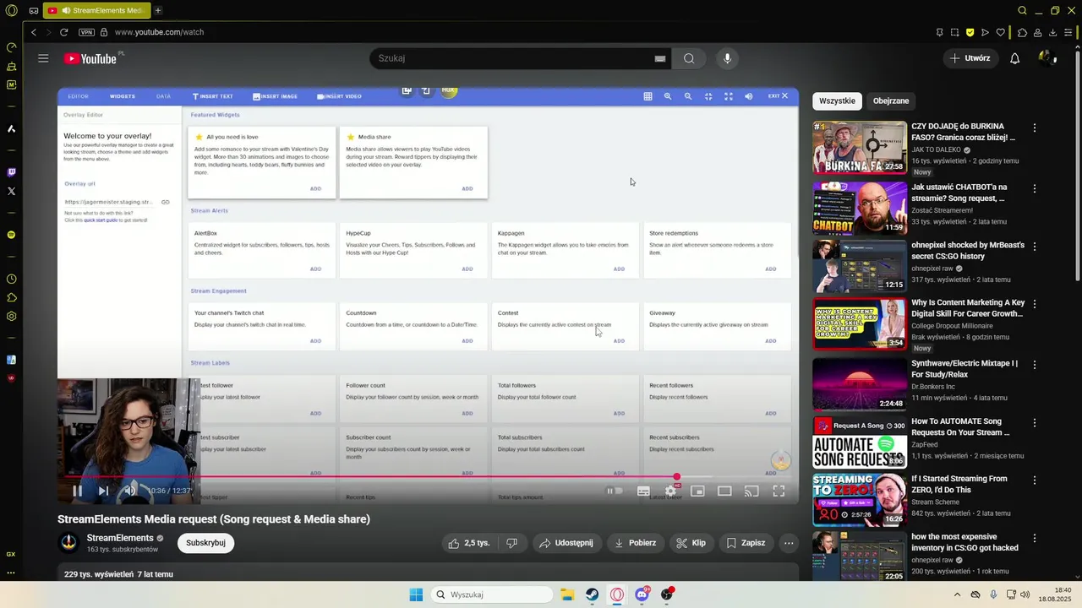Click the YouTube search magnifier button
Screen dimensions: 1082x608
pyautogui.click(x=689, y=58)
